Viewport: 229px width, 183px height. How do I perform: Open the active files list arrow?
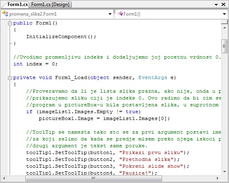tap(216, 5)
